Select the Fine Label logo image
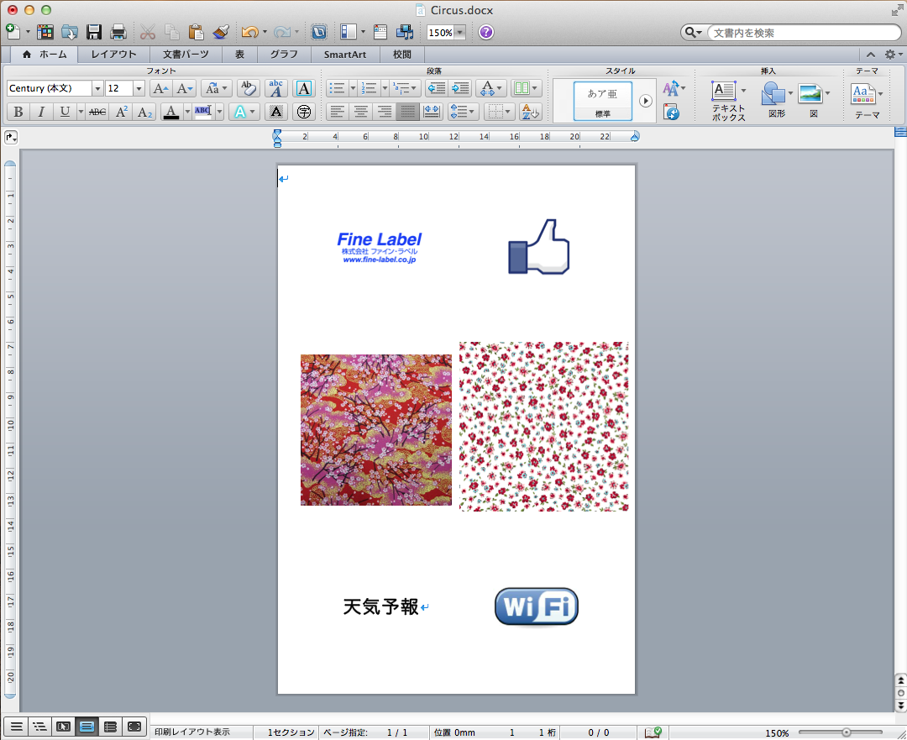907x740 pixels. [x=380, y=248]
